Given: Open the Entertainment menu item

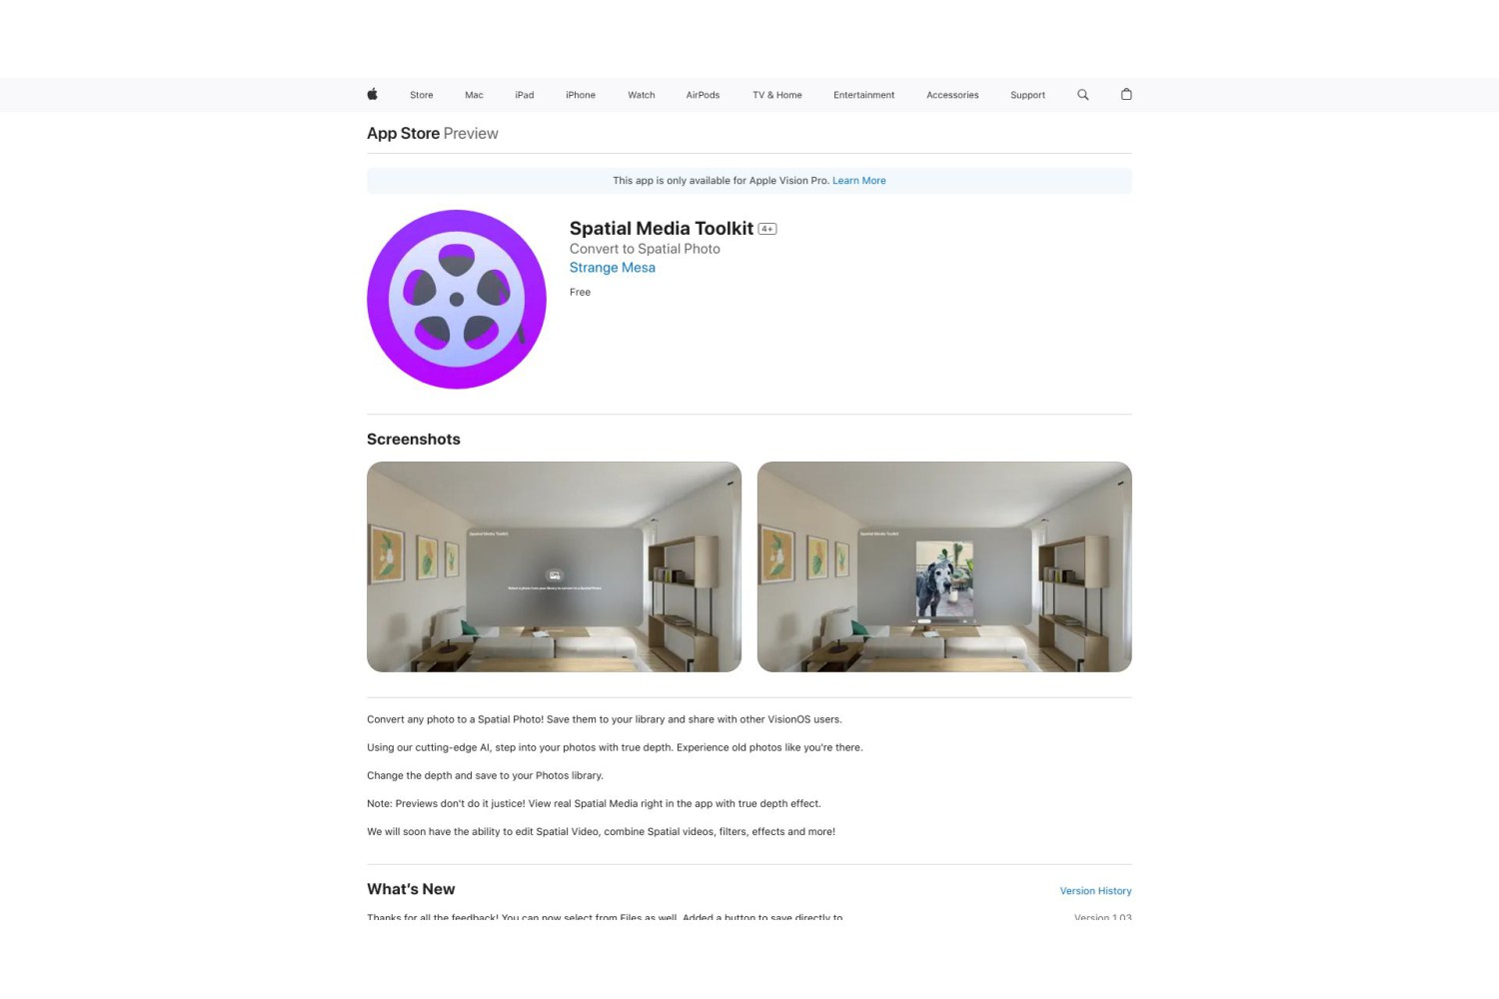Looking at the screenshot, I should click(864, 95).
